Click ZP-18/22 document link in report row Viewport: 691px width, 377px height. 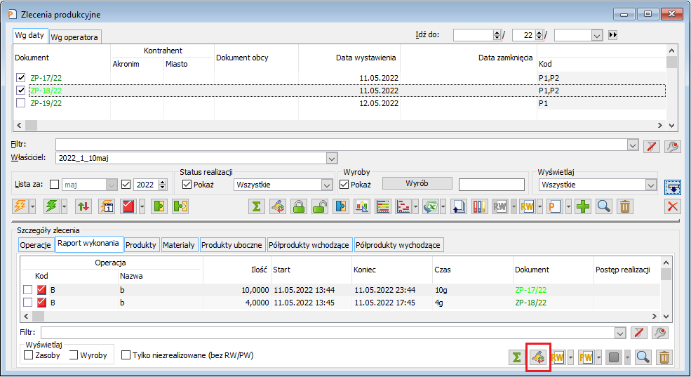(530, 303)
